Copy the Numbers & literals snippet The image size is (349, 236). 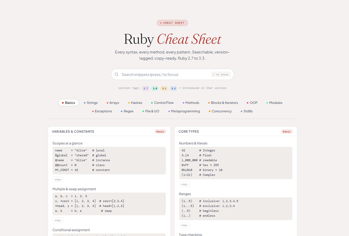184,184
